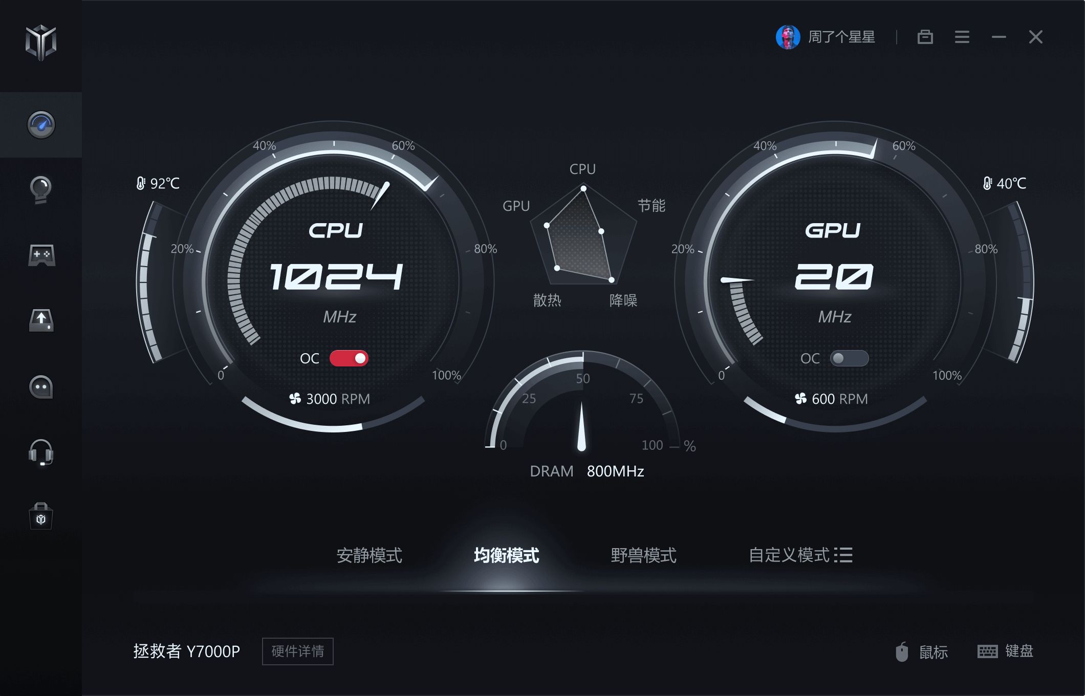Open the robot face assistant icon
Viewport: 1085px width, 696px height.
(x=41, y=387)
